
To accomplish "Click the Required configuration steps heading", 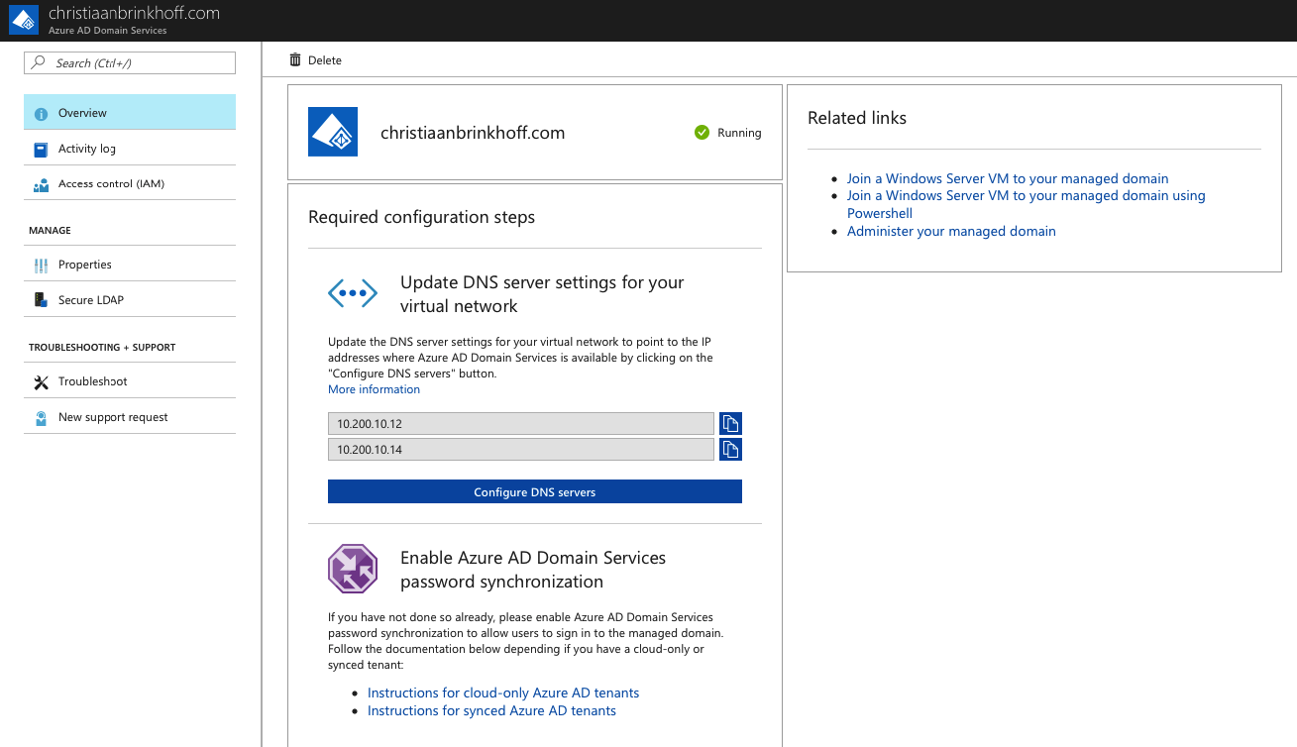I will [x=421, y=217].
